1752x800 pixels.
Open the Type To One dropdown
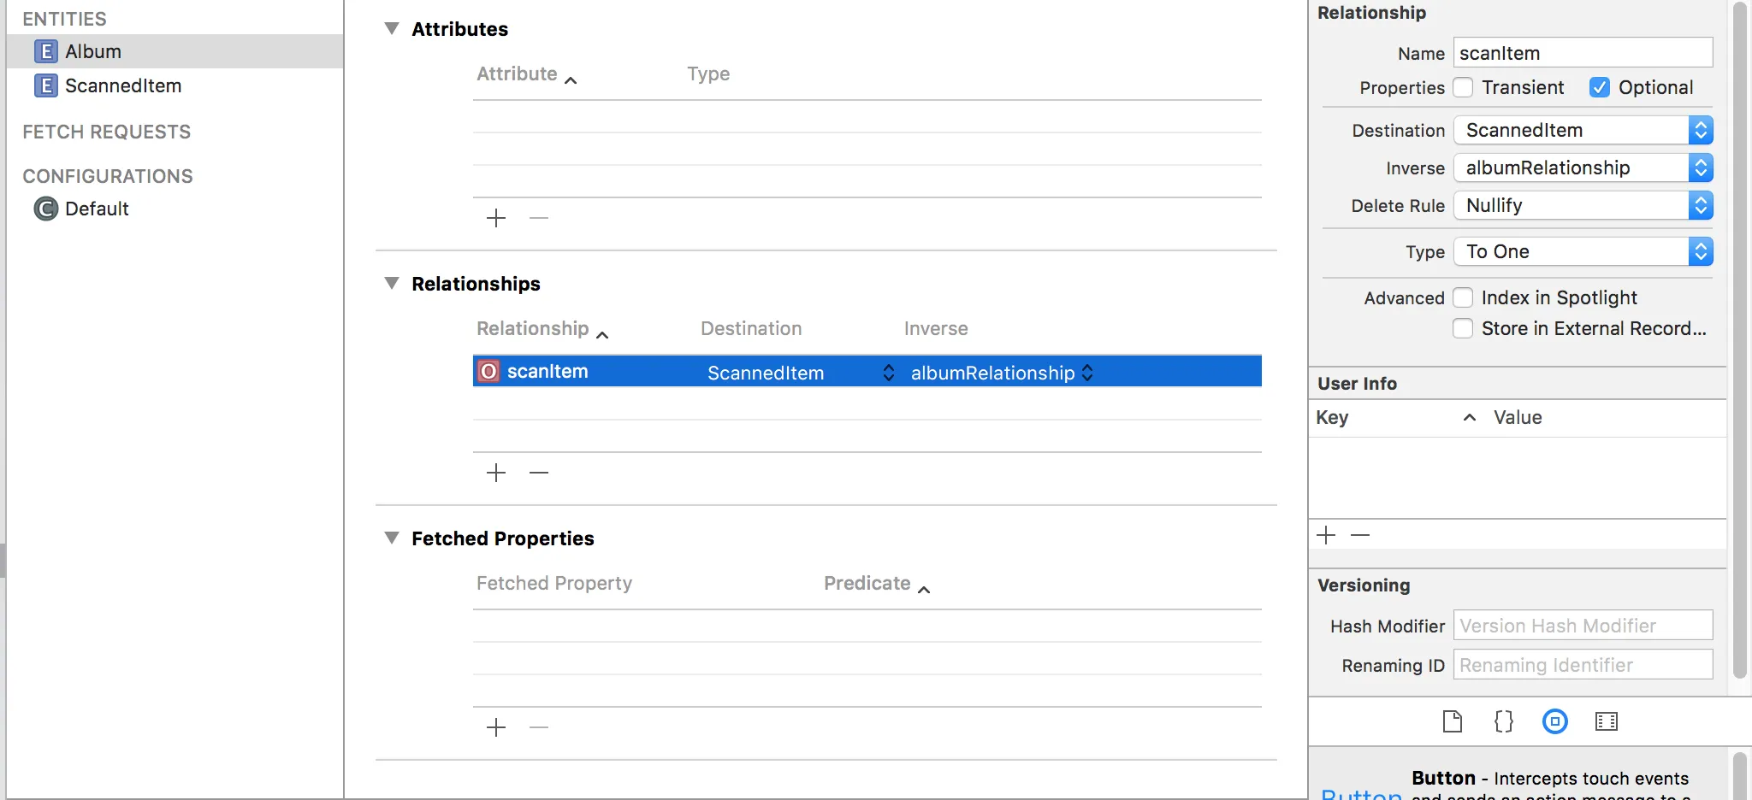pos(1583,251)
